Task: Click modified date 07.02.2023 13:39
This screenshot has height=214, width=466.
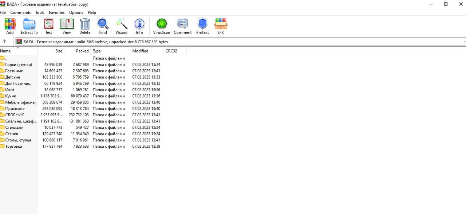Action: pos(146,147)
